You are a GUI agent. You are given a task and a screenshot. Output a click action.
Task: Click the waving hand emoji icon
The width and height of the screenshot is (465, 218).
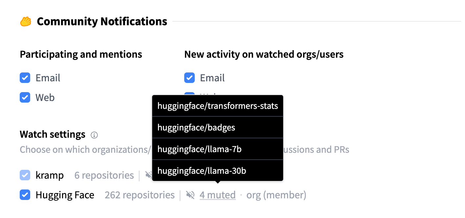26,22
